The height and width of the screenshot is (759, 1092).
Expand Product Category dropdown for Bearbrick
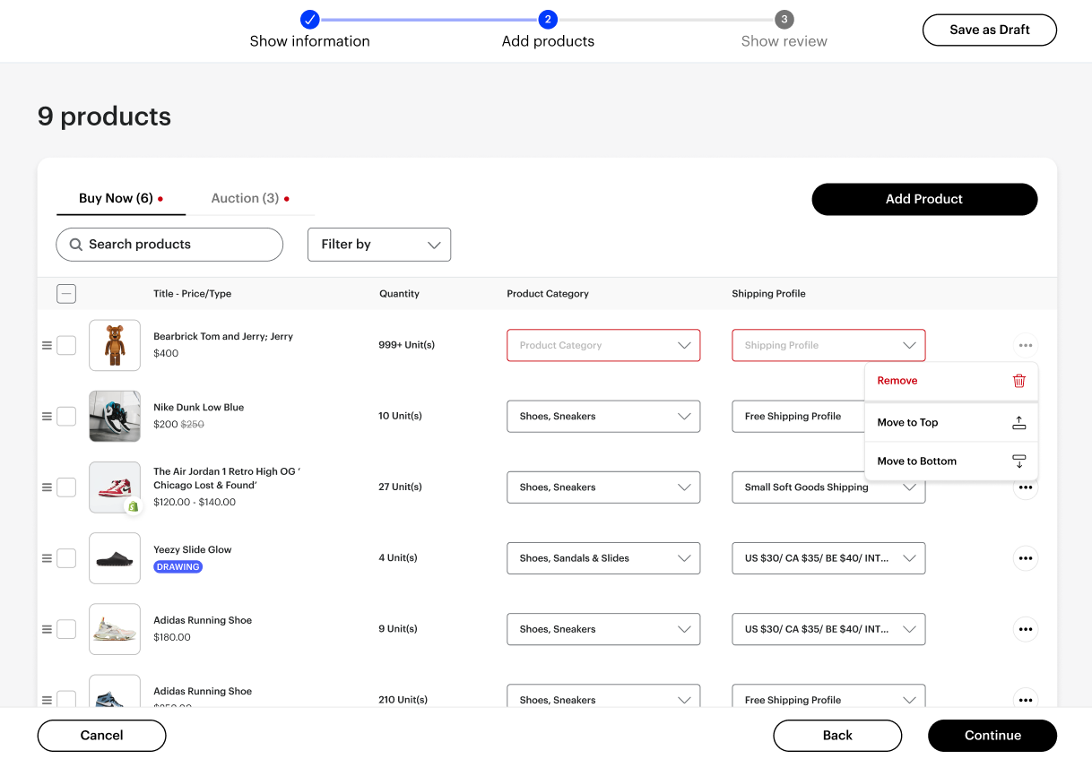coord(603,345)
